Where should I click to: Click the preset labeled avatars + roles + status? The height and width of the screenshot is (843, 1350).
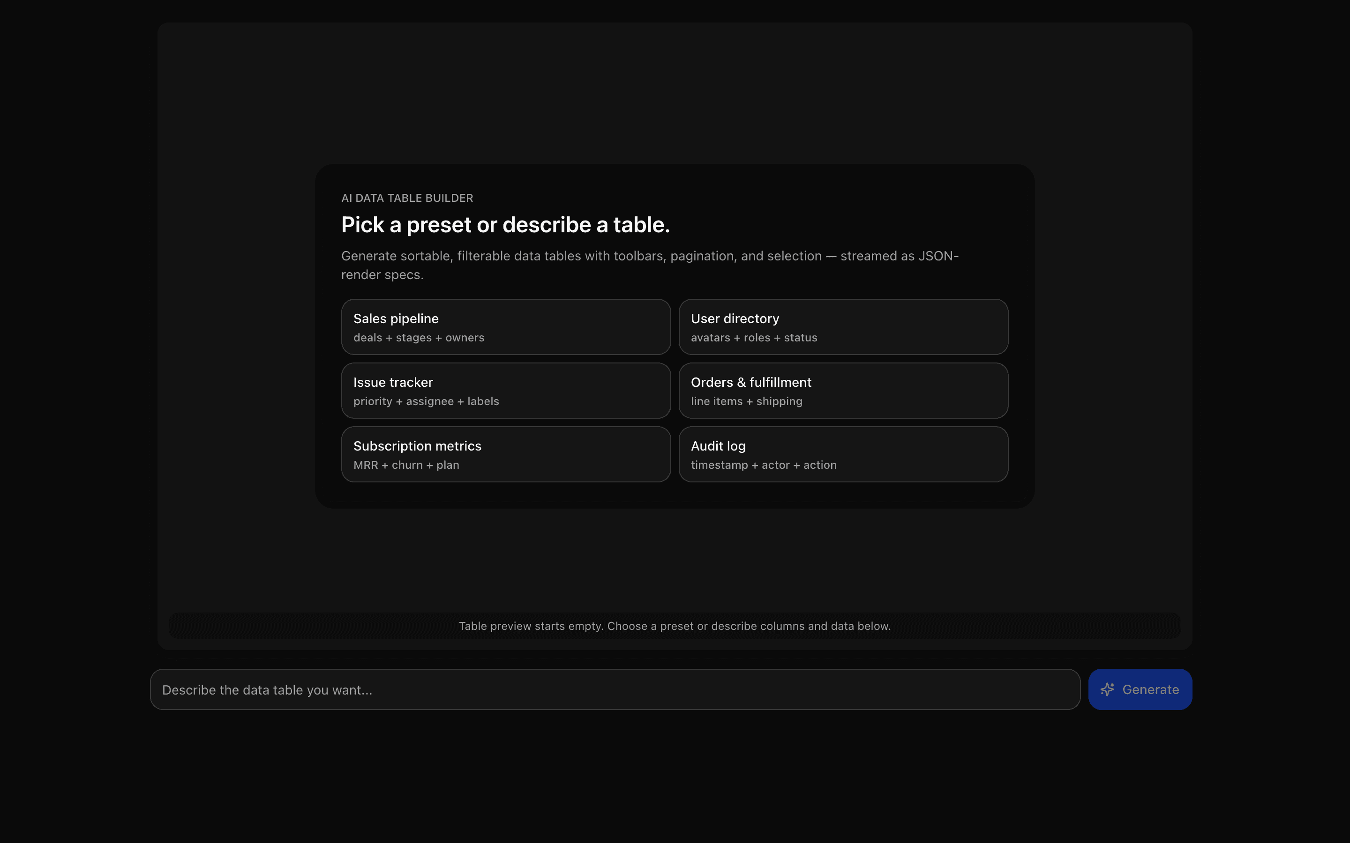[754, 337]
